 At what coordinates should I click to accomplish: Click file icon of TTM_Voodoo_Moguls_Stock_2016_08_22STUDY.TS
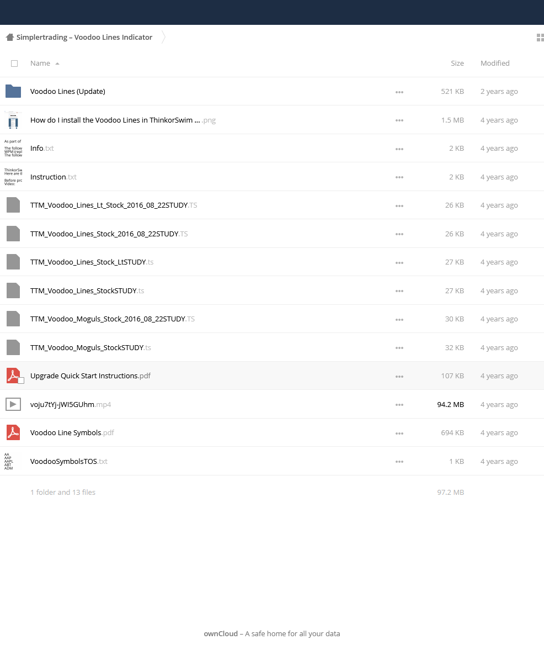(13, 319)
